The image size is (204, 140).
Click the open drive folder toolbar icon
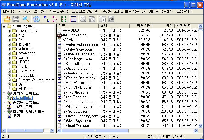(x=7, y=19)
